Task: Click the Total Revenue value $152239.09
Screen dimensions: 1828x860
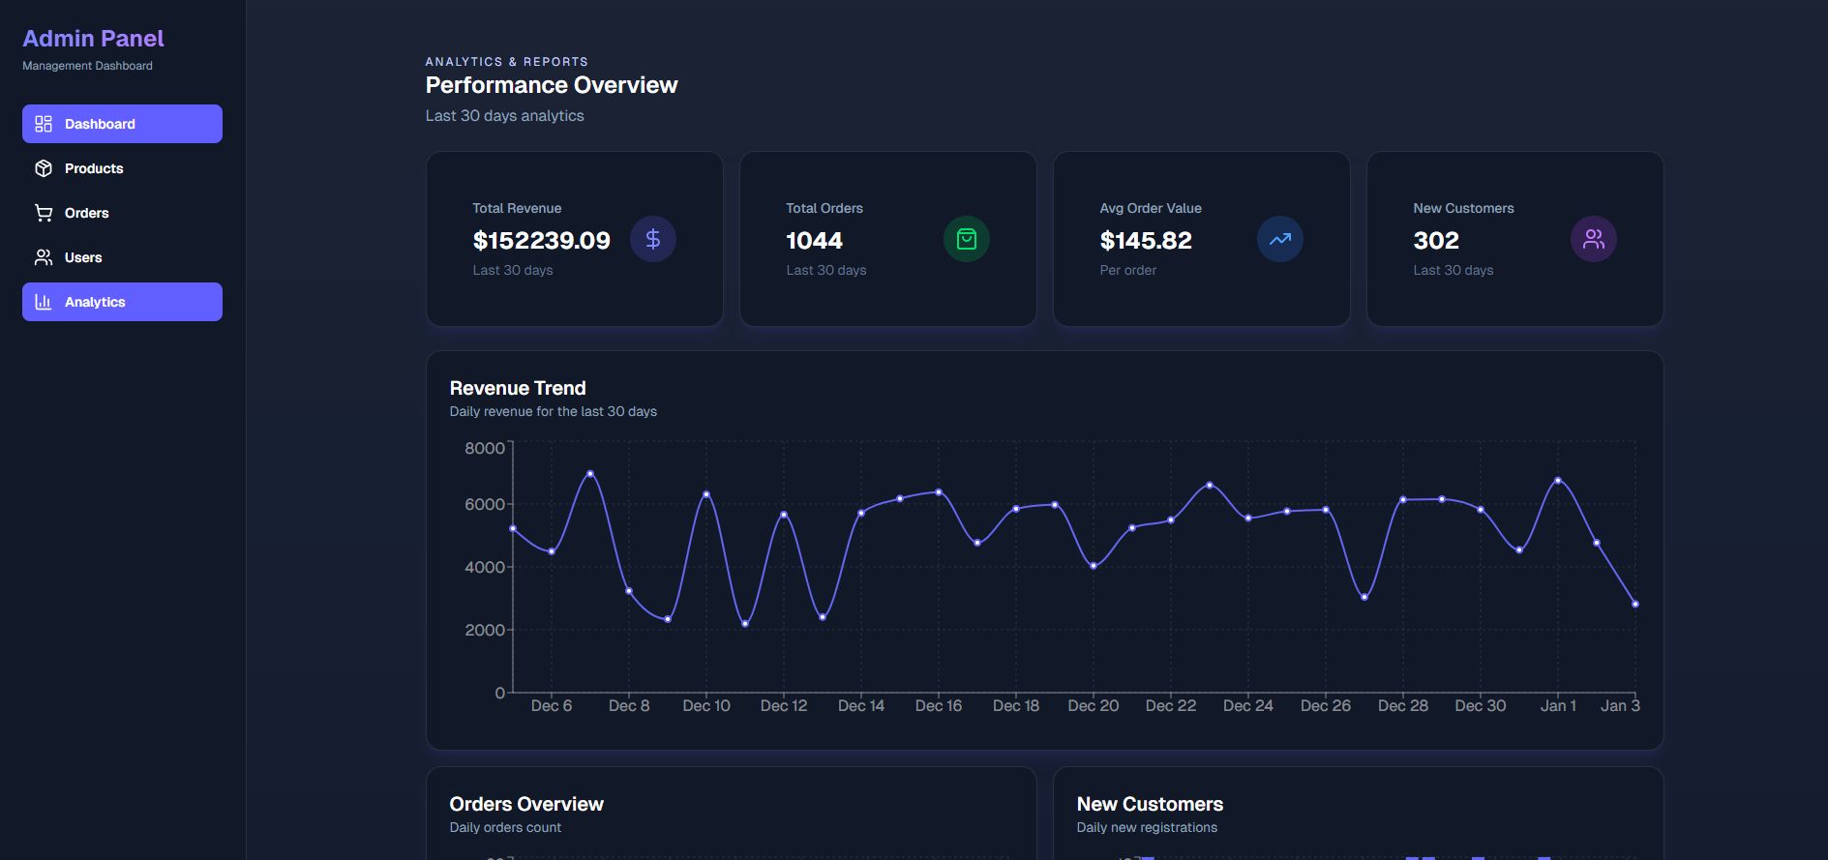Action: pos(541,240)
